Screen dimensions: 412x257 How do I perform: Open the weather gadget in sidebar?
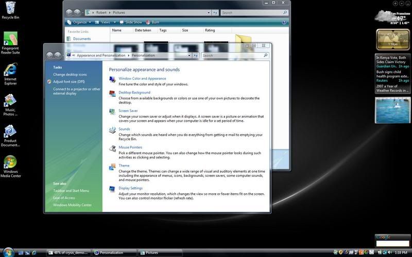[392, 17]
